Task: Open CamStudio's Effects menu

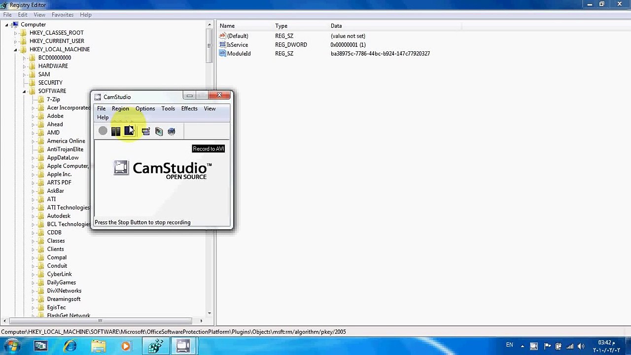Action: click(x=189, y=108)
